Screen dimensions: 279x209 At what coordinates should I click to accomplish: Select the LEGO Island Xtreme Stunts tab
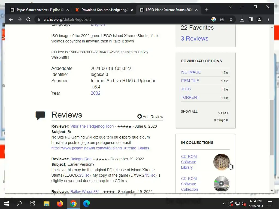[x=169, y=10]
